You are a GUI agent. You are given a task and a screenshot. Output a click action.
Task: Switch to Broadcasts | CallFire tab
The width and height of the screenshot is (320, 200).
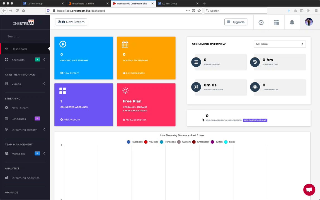(x=88, y=3)
